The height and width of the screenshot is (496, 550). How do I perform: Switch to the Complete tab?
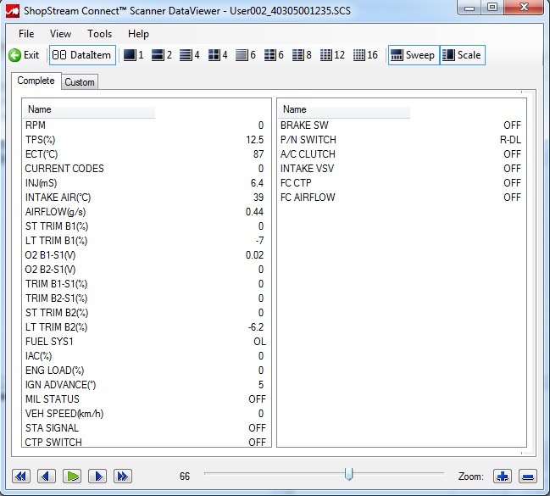pos(36,81)
